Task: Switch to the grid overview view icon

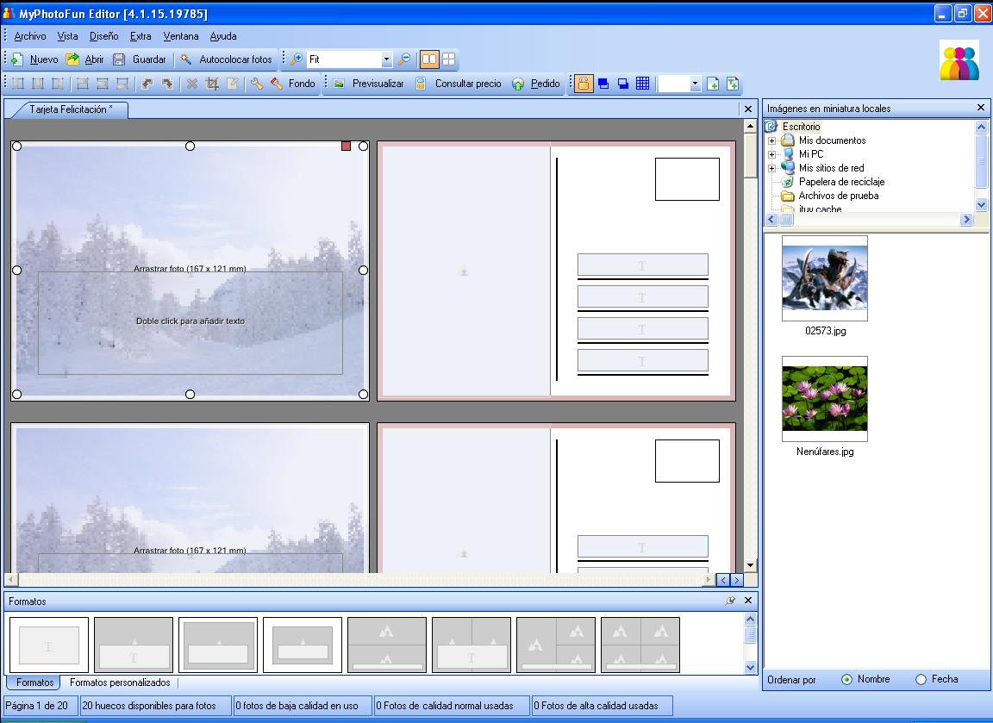Action: [449, 59]
